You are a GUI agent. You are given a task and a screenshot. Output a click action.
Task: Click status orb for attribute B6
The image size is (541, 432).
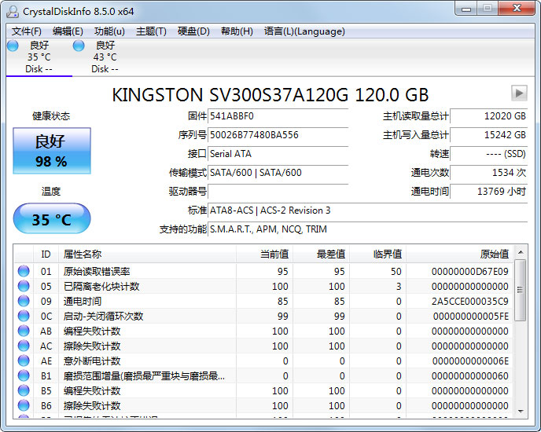point(24,405)
